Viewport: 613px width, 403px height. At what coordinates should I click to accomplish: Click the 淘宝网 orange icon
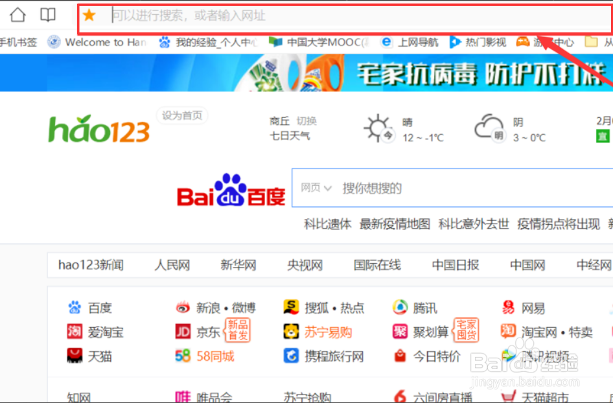pos(508,332)
